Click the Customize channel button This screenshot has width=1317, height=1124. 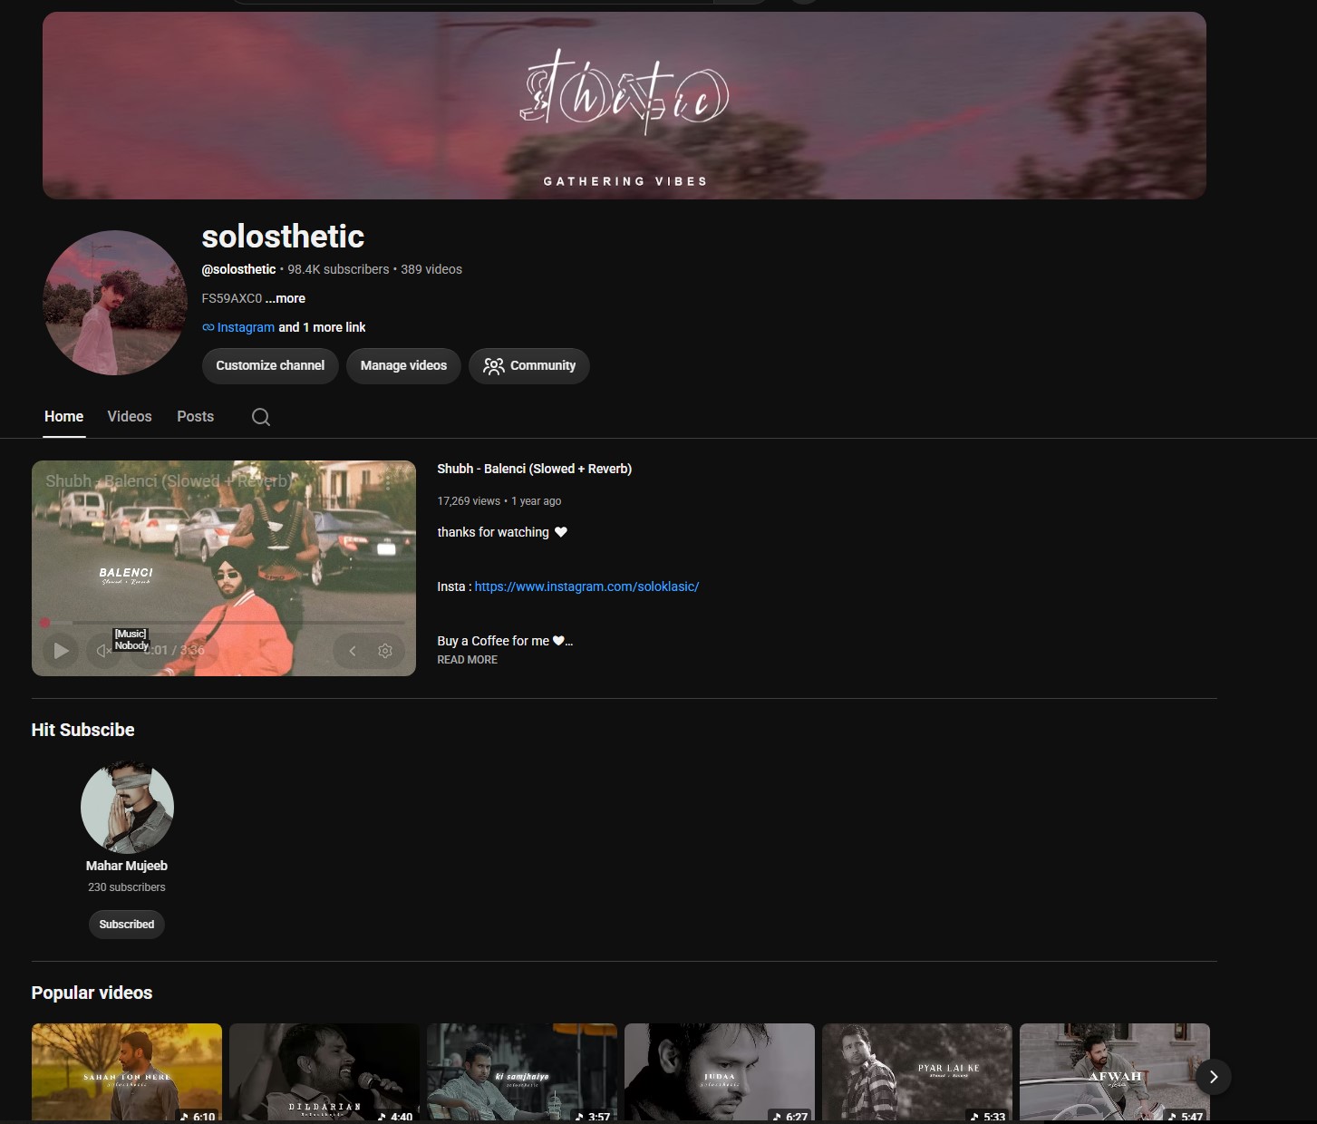coord(270,365)
